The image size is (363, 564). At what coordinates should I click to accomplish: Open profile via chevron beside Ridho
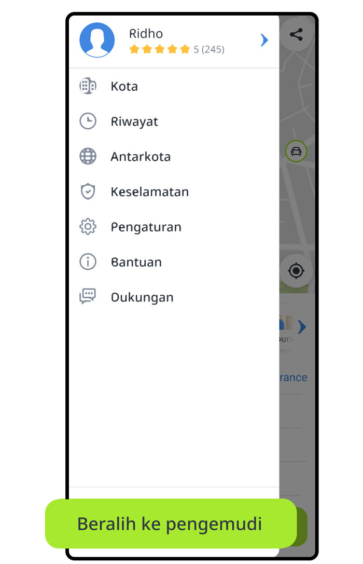tap(264, 40)
